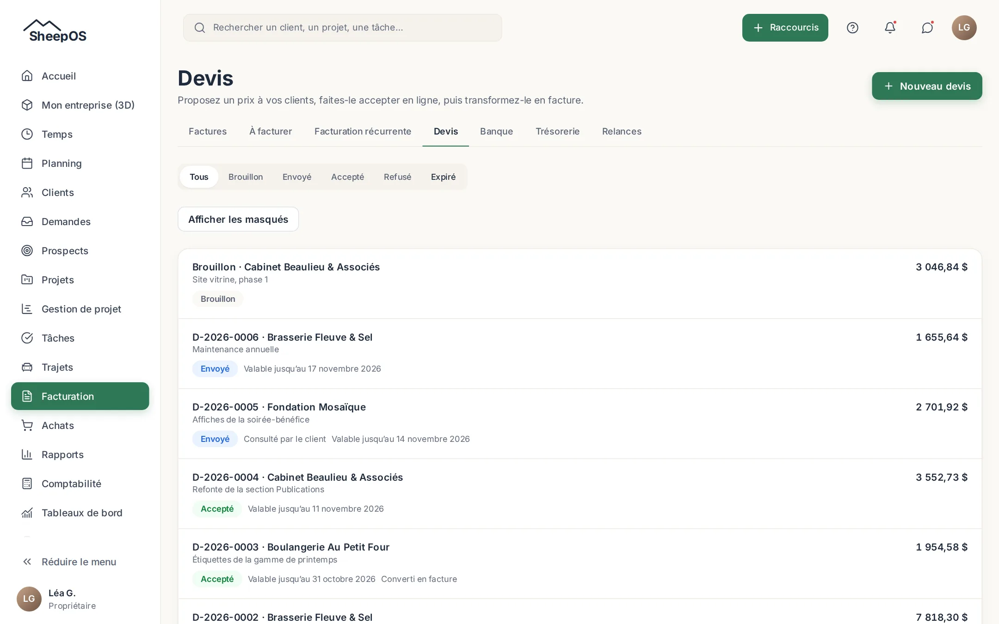
Task: Open the chat messages icon
Action: [927, 28]
